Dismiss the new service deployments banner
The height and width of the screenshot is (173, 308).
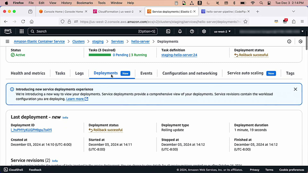coord(295,89)
